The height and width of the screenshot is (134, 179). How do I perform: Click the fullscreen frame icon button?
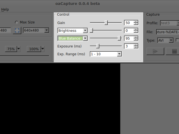click(x=17, y=30)
